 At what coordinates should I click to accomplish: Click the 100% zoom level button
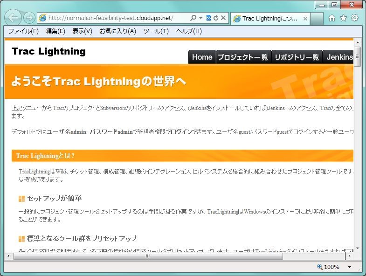328,267
